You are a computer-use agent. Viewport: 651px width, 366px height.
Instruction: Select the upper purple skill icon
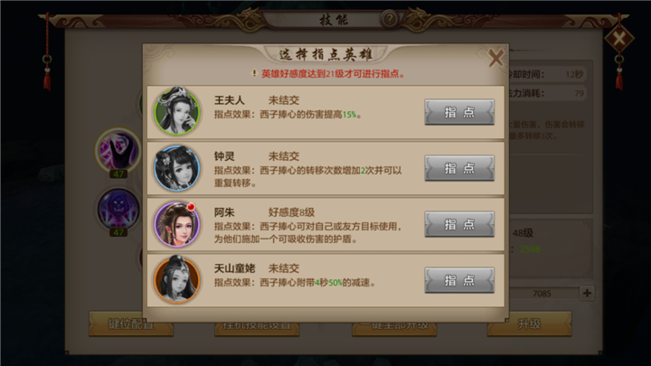(118, 149)
